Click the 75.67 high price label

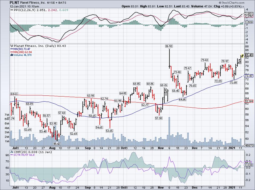pos(187,68)
